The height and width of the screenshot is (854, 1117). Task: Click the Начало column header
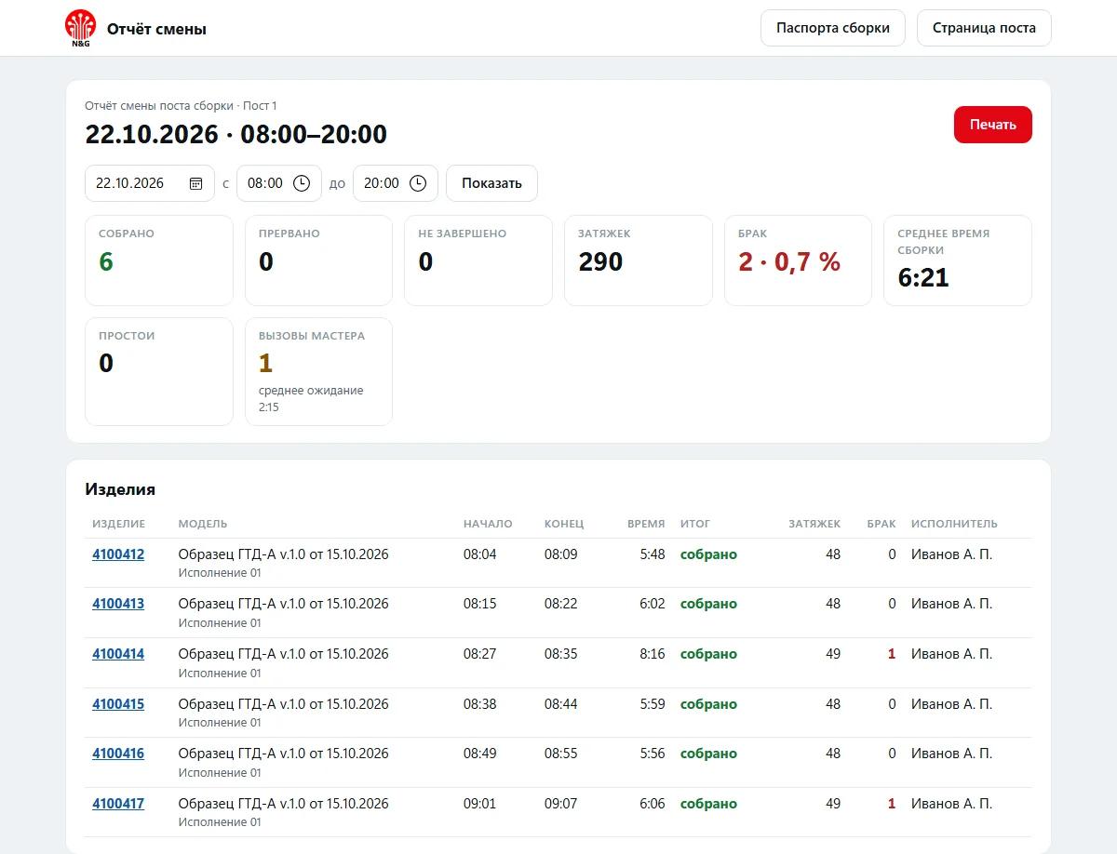click(x=488, y=524)
